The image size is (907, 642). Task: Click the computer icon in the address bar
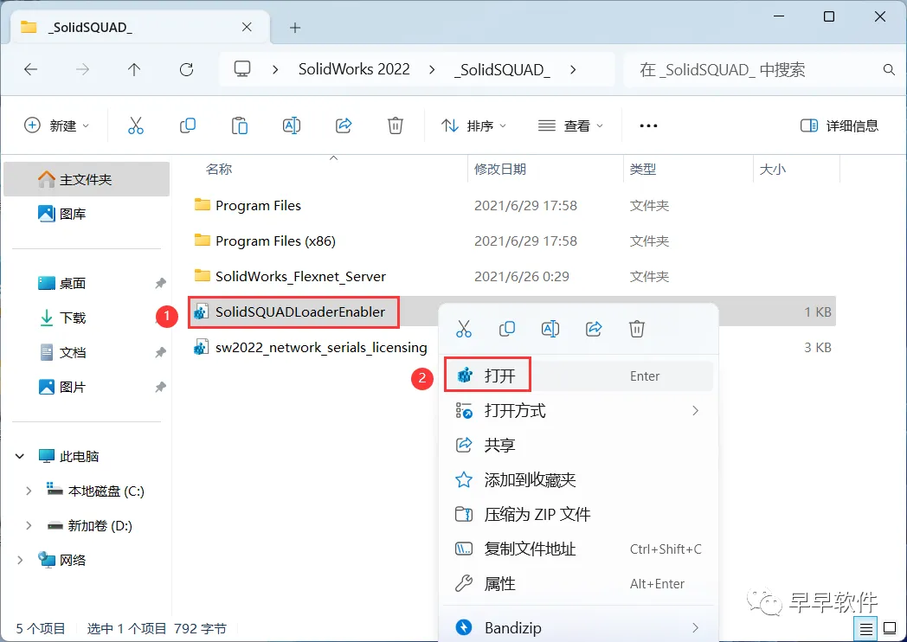tap(241, 69)
